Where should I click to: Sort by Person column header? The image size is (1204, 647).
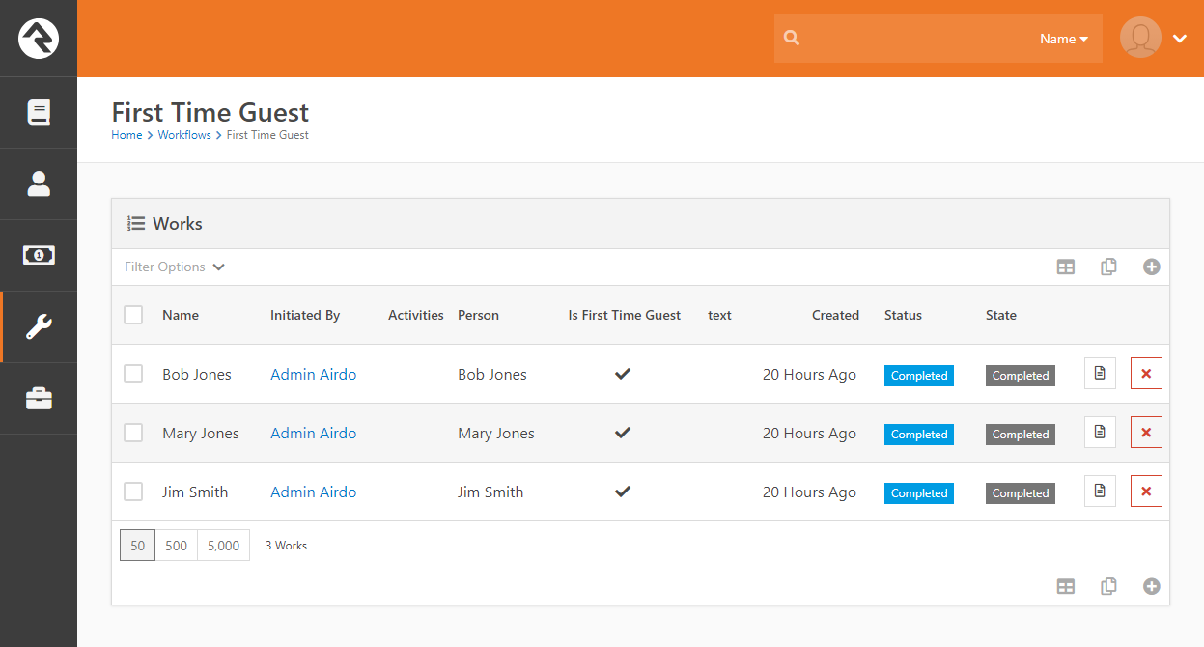[x=478, y=315]
